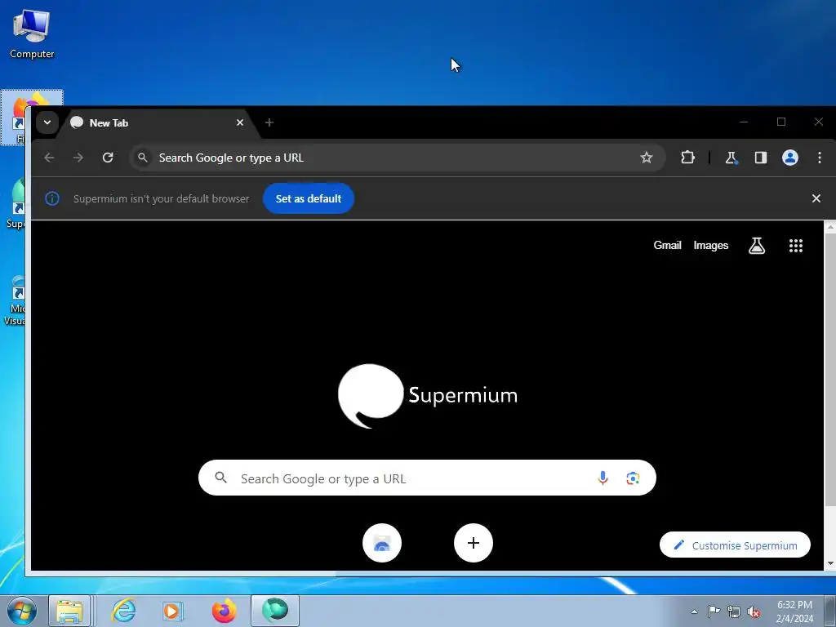Click the scrollbar down arrow

click(x=830, y=563)
